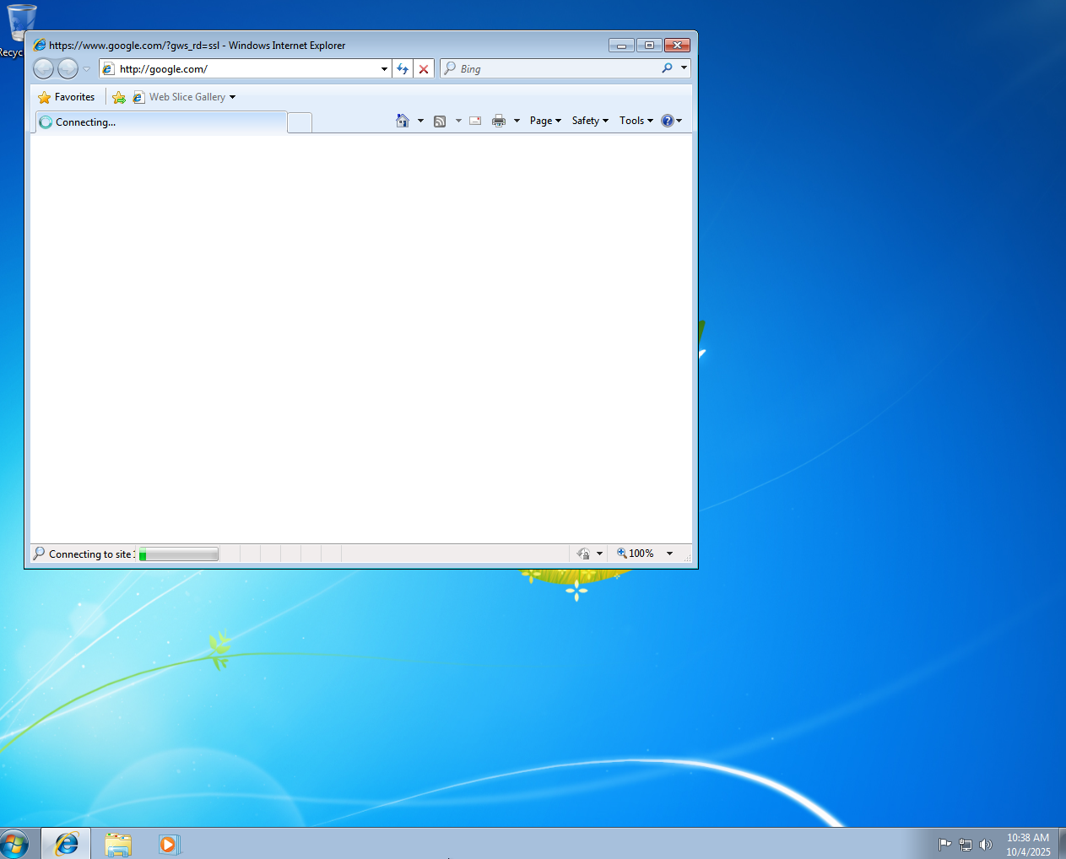Click the Print icon
Viewport: 1066px width, 859px height.
[499, 121]
